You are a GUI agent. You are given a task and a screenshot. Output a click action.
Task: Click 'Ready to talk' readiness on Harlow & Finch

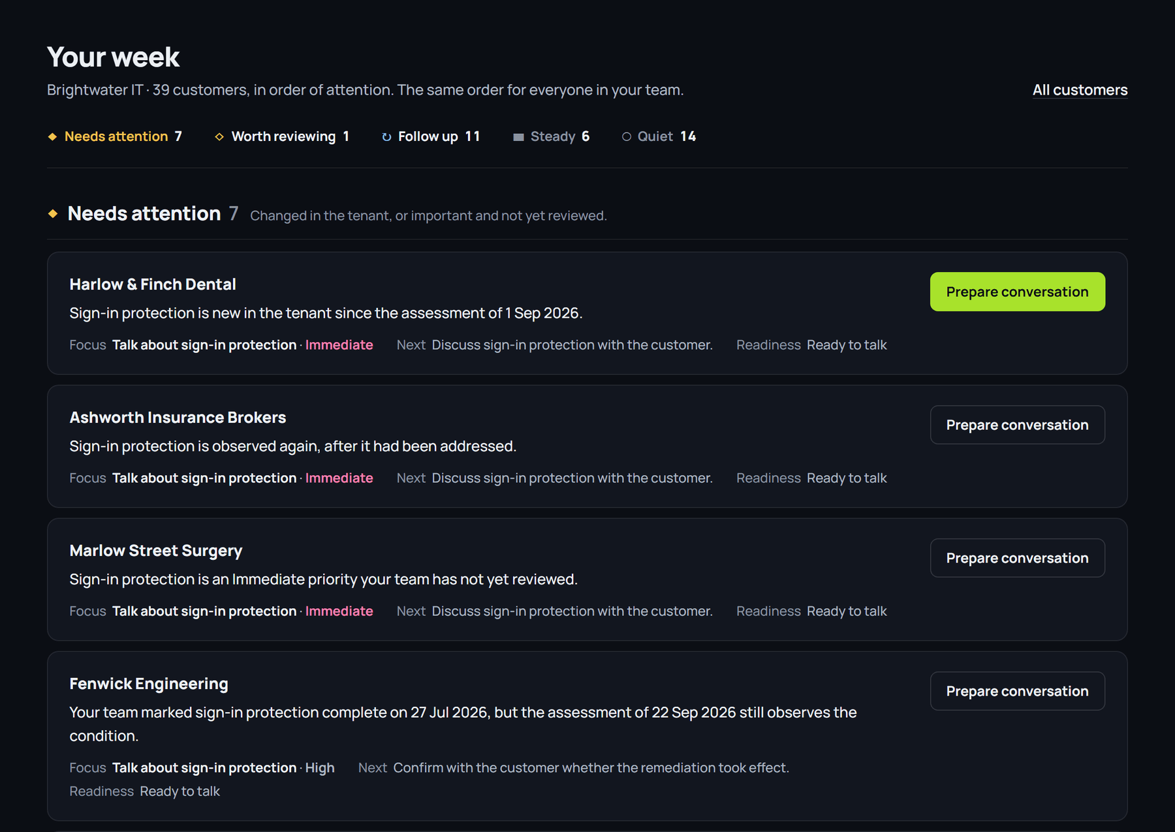point(847,345)
